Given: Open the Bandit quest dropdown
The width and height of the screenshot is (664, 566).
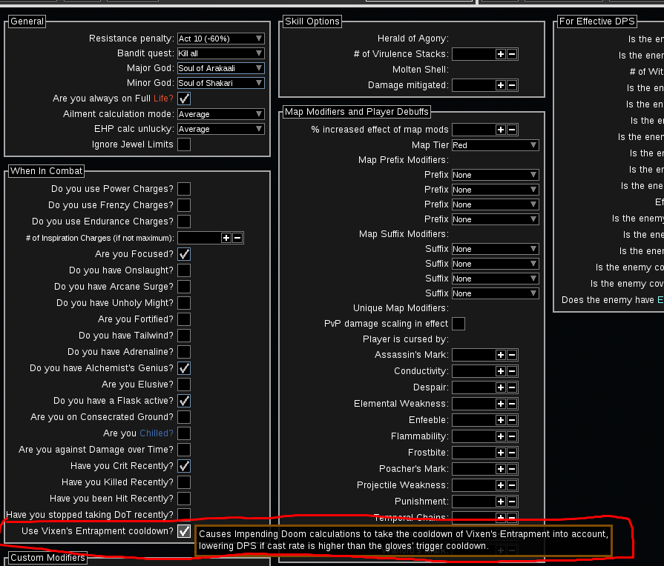Looking at the screenshot, I should pyautogui.click(x=220, y=53).
